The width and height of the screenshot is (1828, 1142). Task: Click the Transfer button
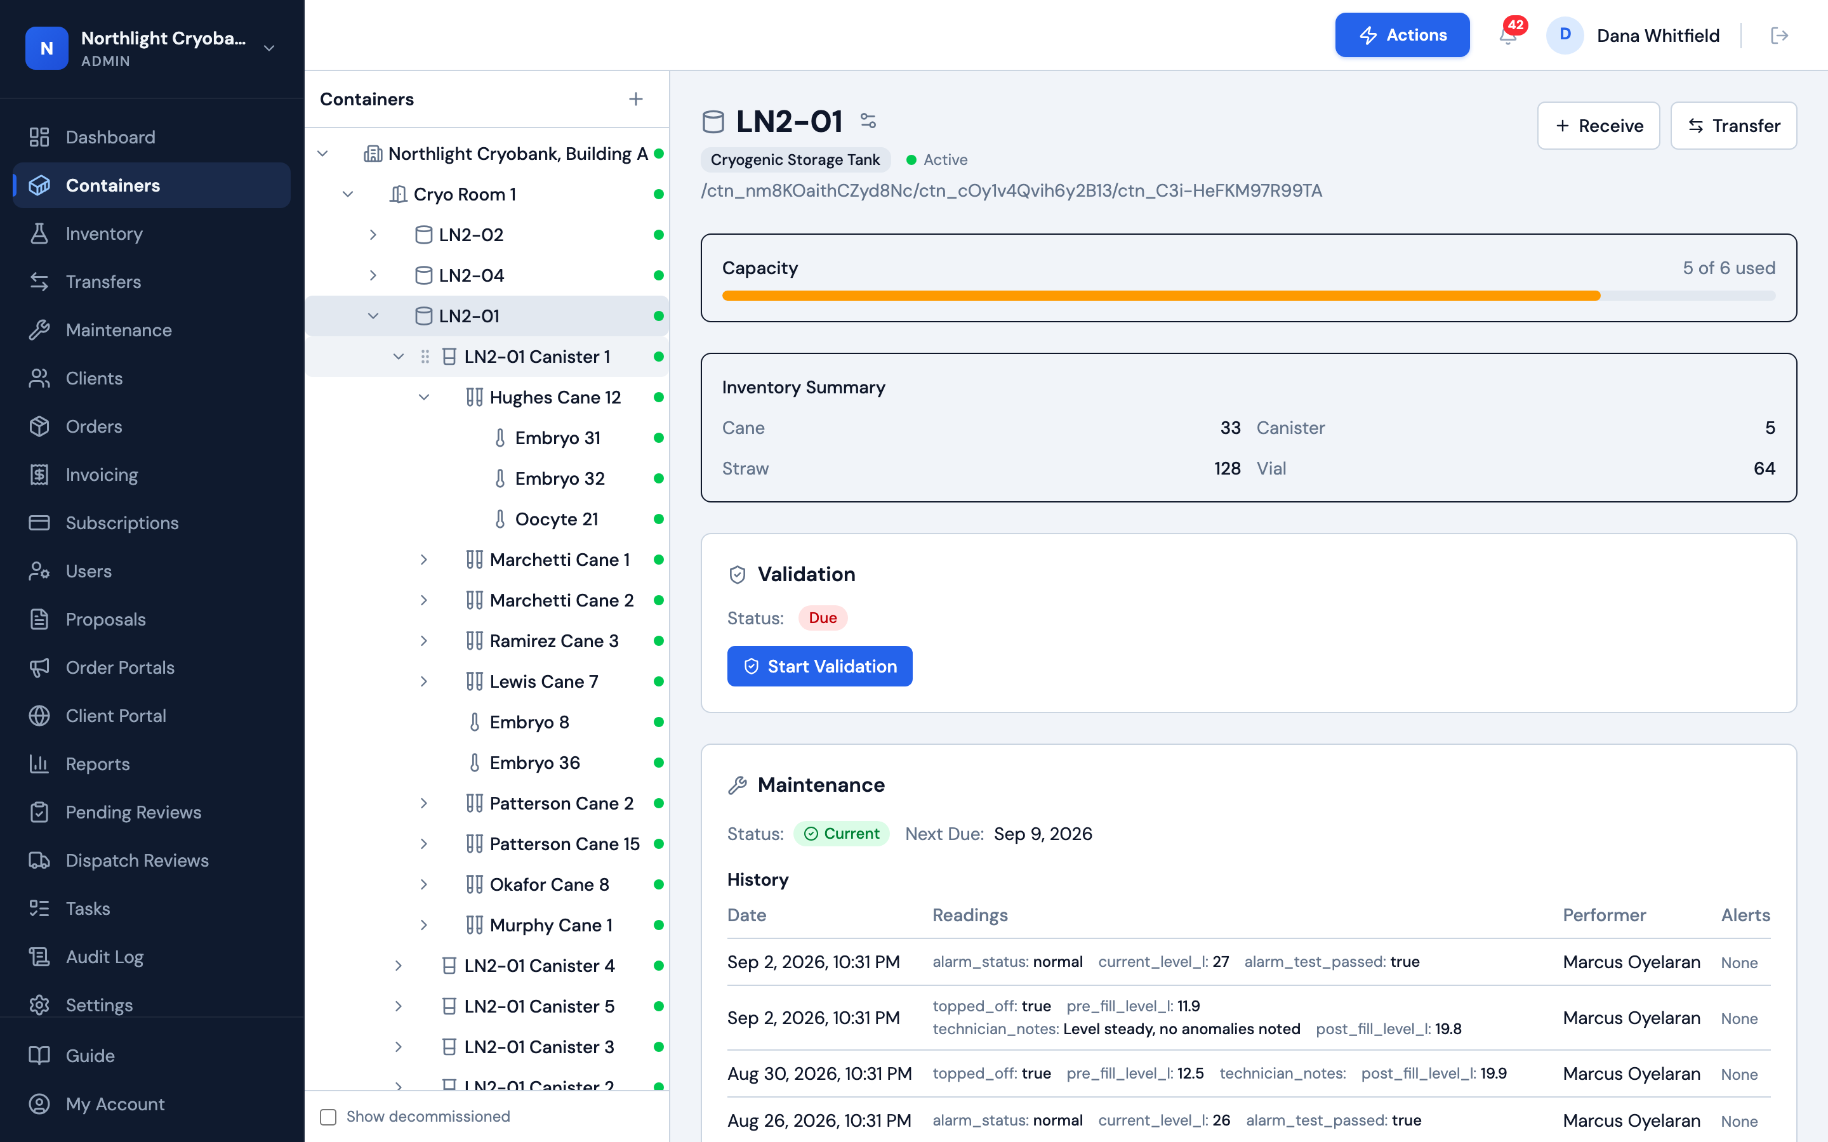pyautogui.click(x=1733, y=126)
